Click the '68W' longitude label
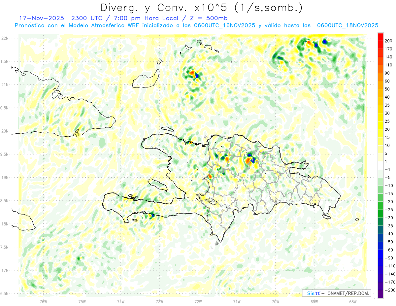 (353, 301)
